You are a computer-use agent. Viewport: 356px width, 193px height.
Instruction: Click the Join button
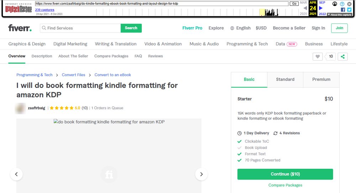tap(339, 28)
